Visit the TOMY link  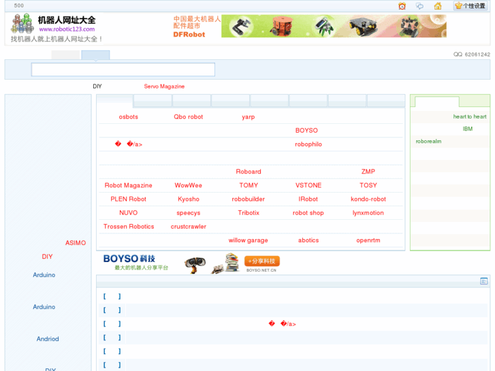pyautogui.click(x=249, y=185)
